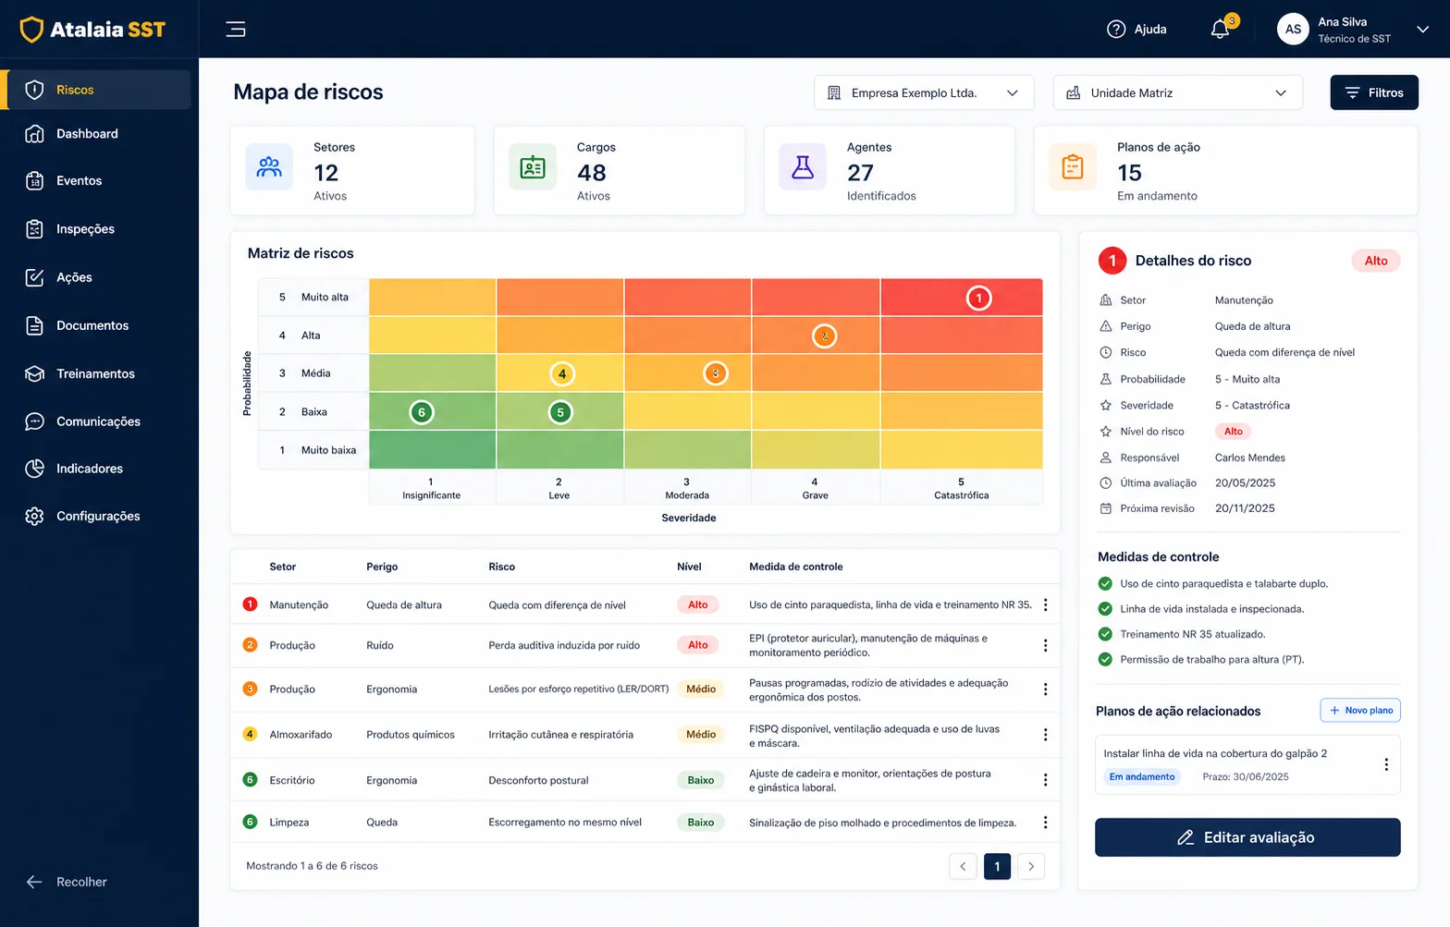Toggle the check for cinto paraquedista measure
Image resolution: width=1450 pixels, height=927 pixels.
click(1105, 583)
